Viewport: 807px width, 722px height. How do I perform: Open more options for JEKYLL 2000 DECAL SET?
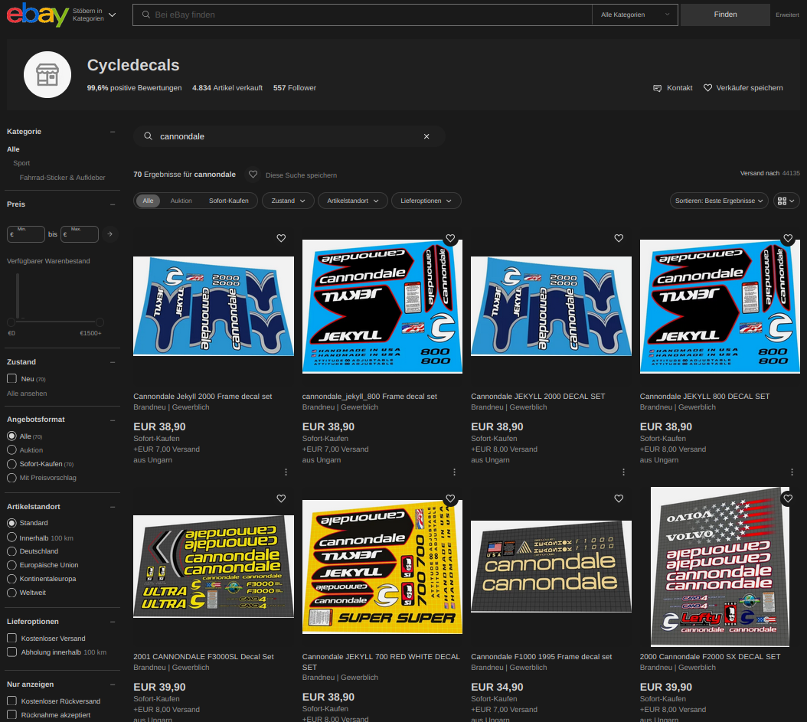623,472
